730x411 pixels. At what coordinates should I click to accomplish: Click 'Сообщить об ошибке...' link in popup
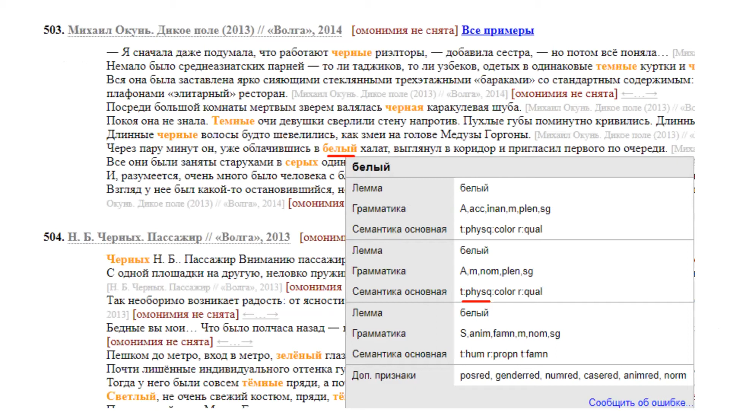tap(641, 402)
